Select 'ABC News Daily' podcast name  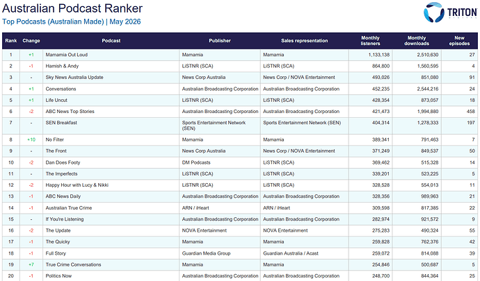click(x=63, y=196)
